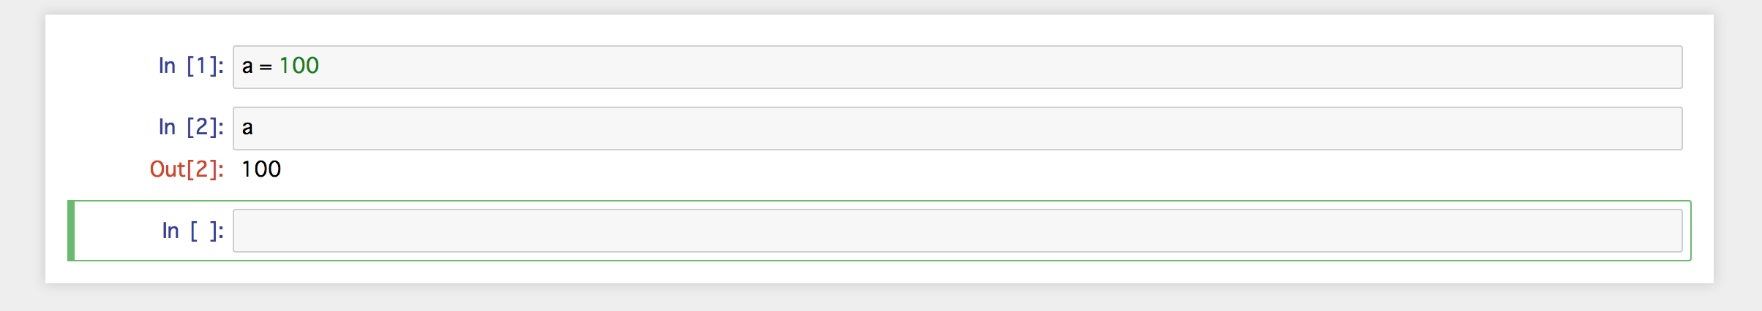This screenshot has height=311, width=1762.
Task: Click the output value 100 below cell two
Action: click(x=261, y=169)
